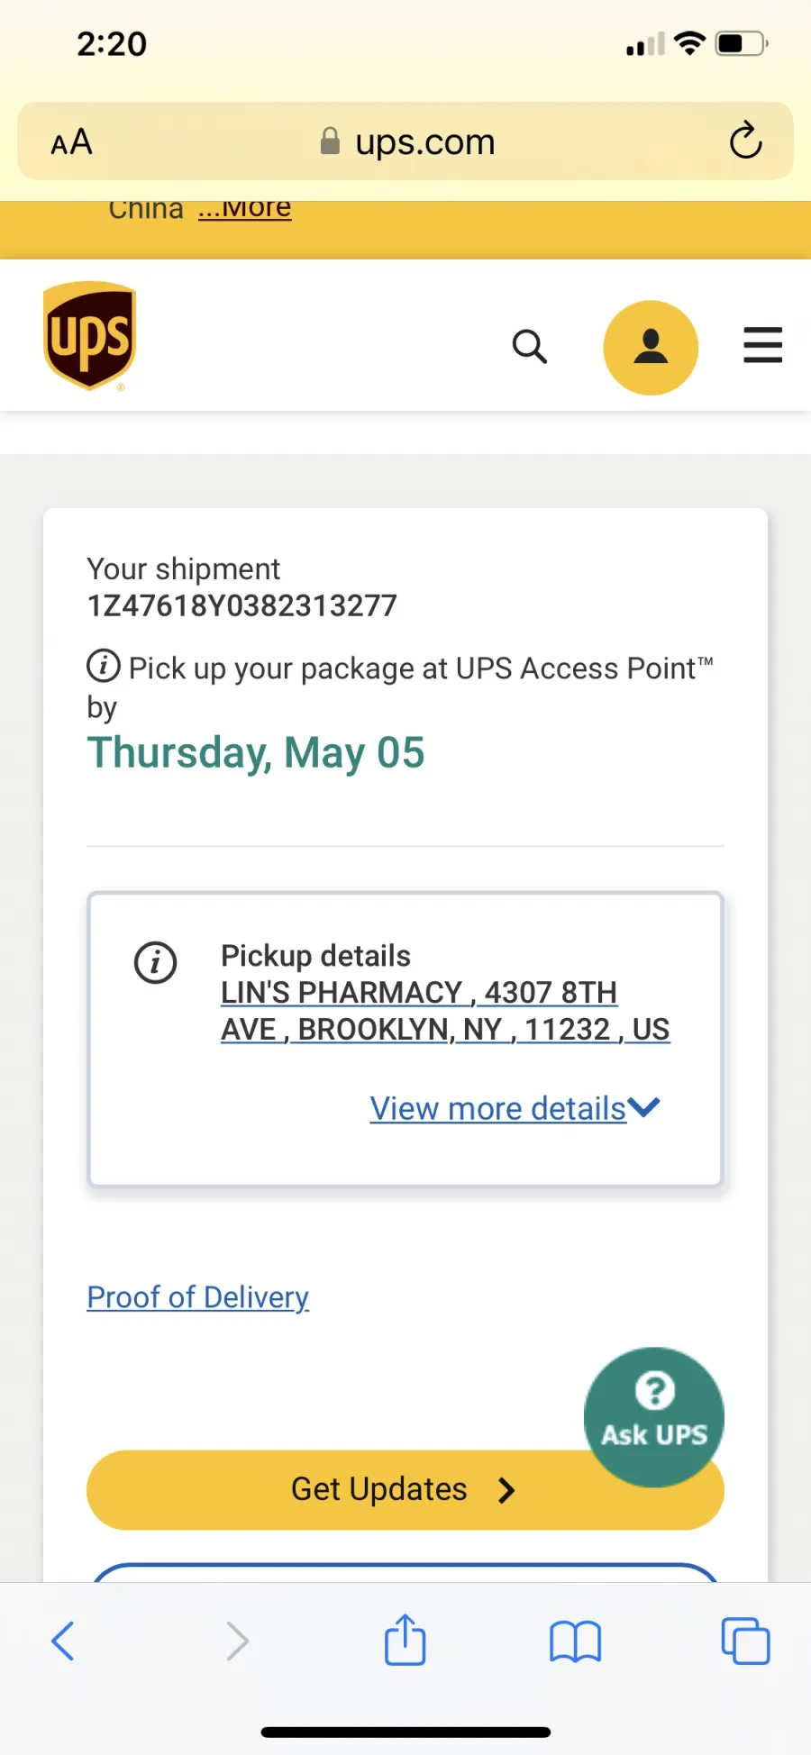Click the Pickup details info icon
The height and width of the screenshot is (1755, 811).
point(156,962)
